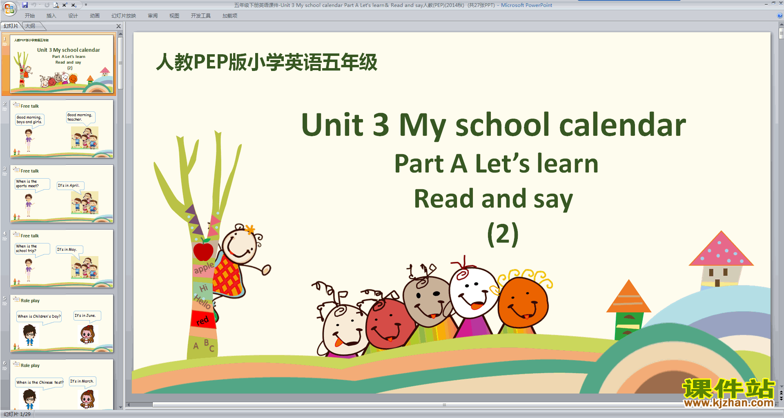Screen dimensions: 784x418
Task: Play animations star icon for slide 1
Action: click(4, 44)
